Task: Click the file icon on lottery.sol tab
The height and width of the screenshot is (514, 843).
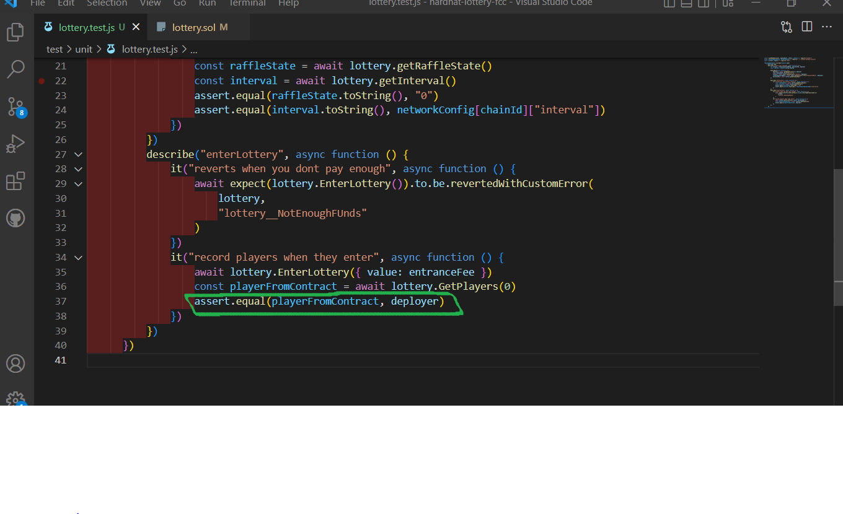Action: click(162, 27)
